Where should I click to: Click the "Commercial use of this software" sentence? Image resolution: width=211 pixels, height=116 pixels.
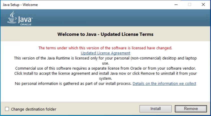105,68
